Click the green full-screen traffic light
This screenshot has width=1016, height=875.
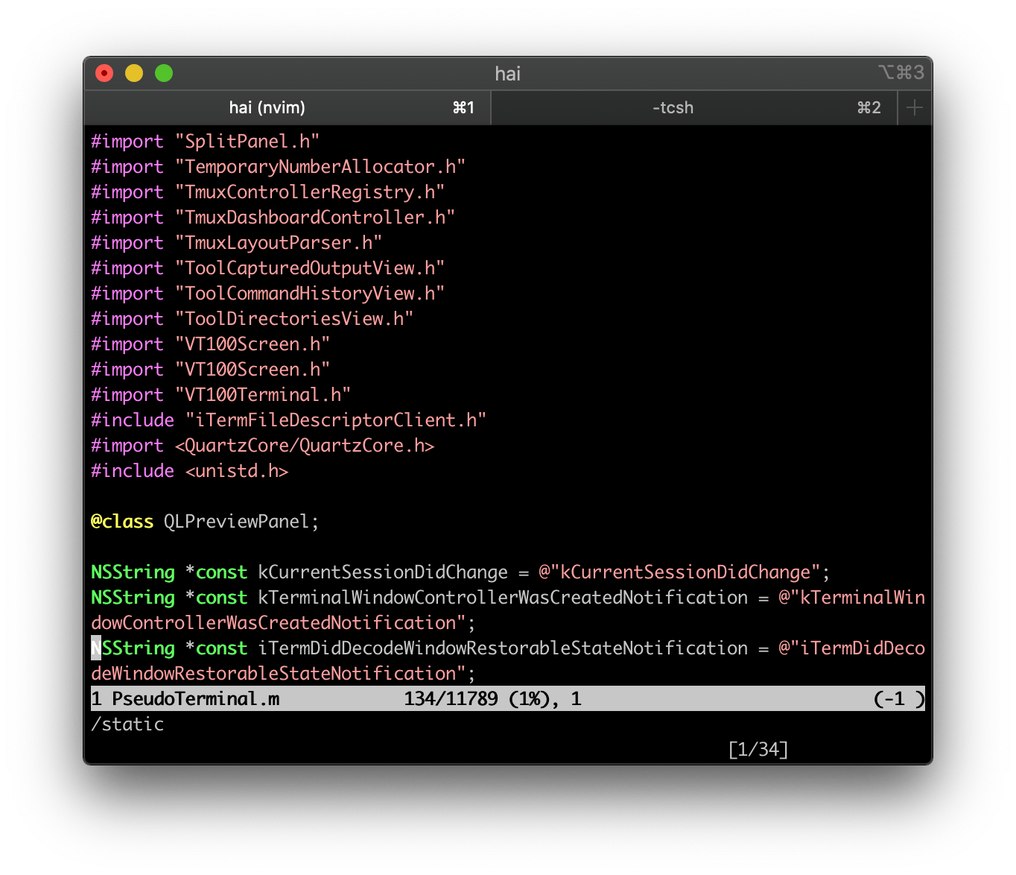click(x=163, y=73)
